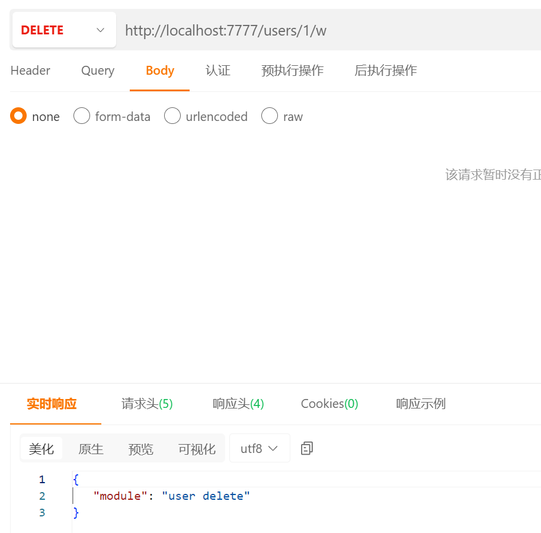The width and height of the screenshot is (541, 533).
Task: Open the utf8 encoding dropdown
Action: [260, 448]
